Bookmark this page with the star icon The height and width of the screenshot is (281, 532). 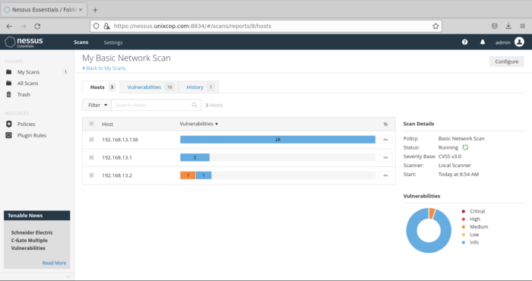coord(435,26)
